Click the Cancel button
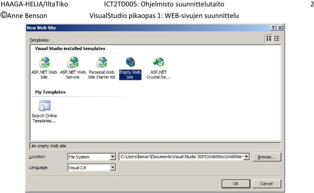314x193 pixels. (x=267, y=184)
